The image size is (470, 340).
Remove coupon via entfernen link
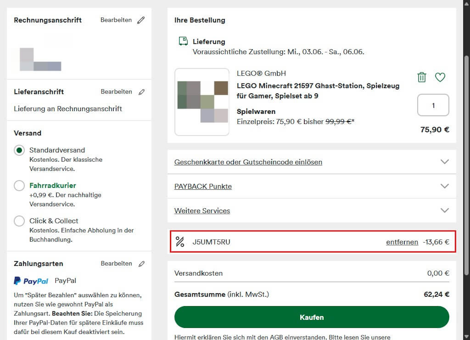coord(402,242)
